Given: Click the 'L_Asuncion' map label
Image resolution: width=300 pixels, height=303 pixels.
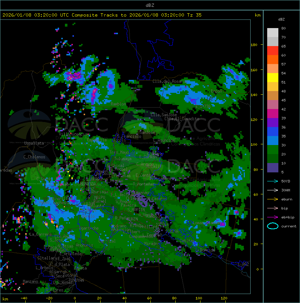Looking at the screenshot, I should tap(164, 140).
